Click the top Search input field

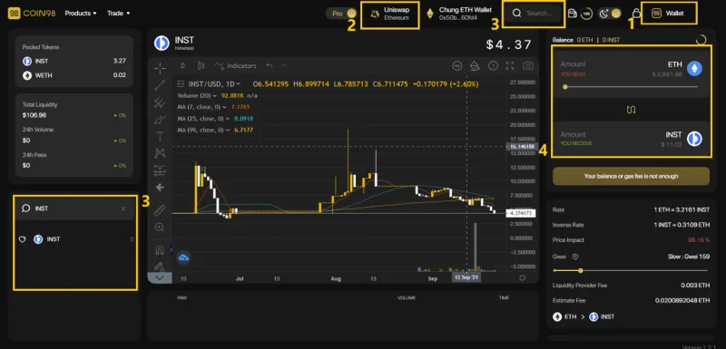pyautogui.click(x=534, y=14)
